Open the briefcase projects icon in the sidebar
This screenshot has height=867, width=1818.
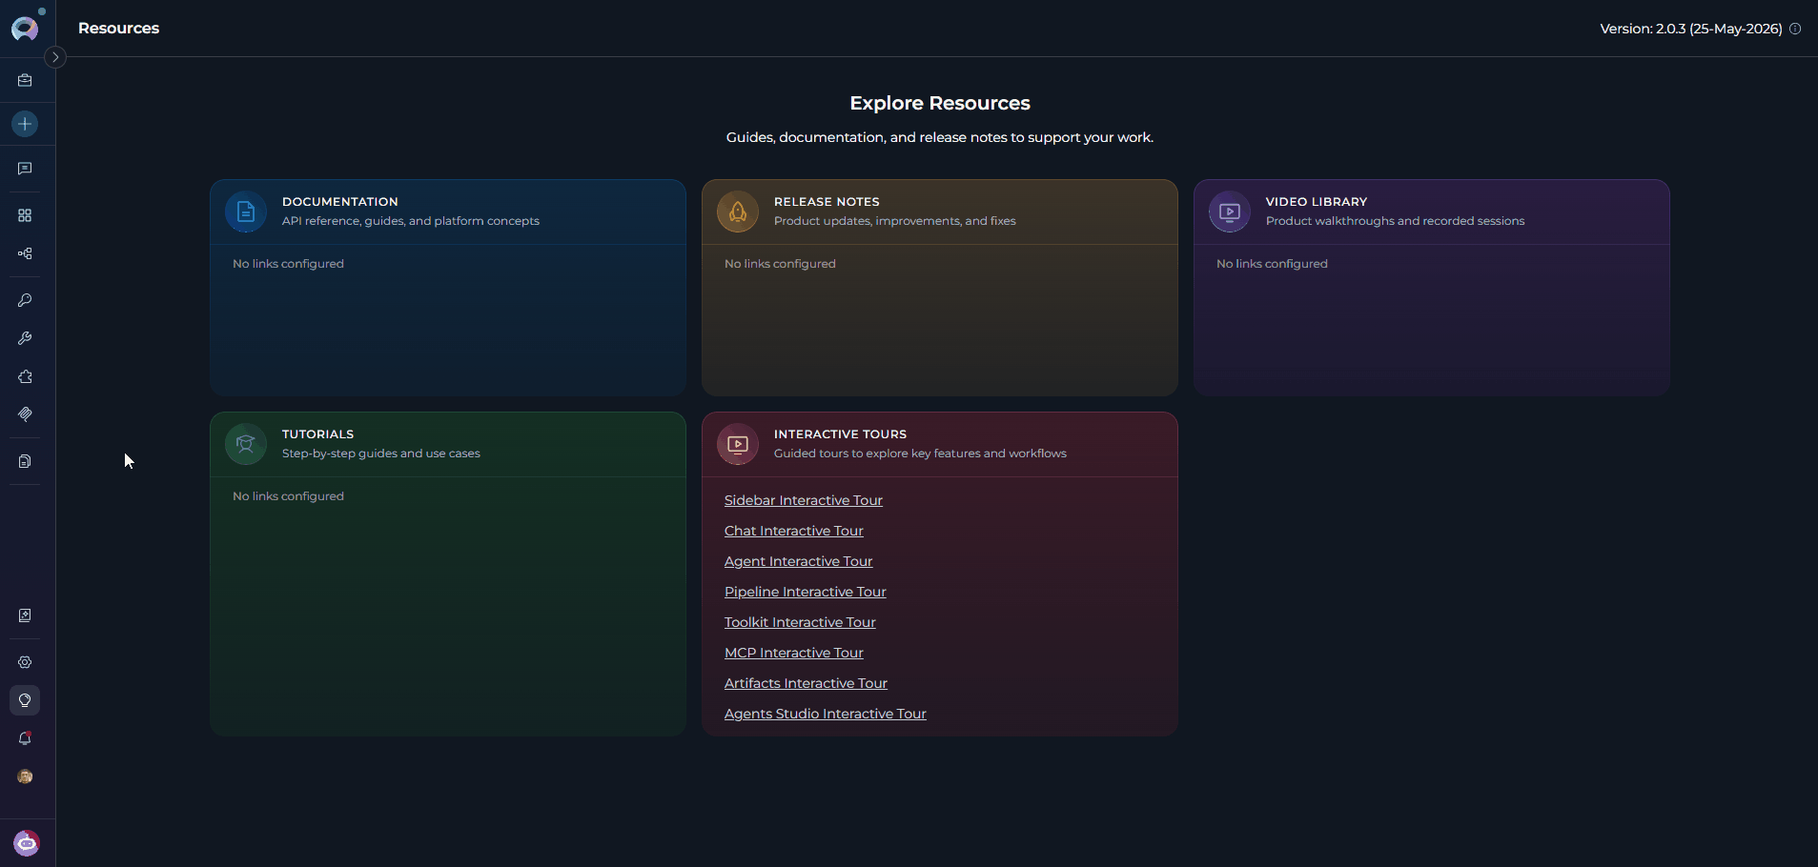tap(25, 81)
